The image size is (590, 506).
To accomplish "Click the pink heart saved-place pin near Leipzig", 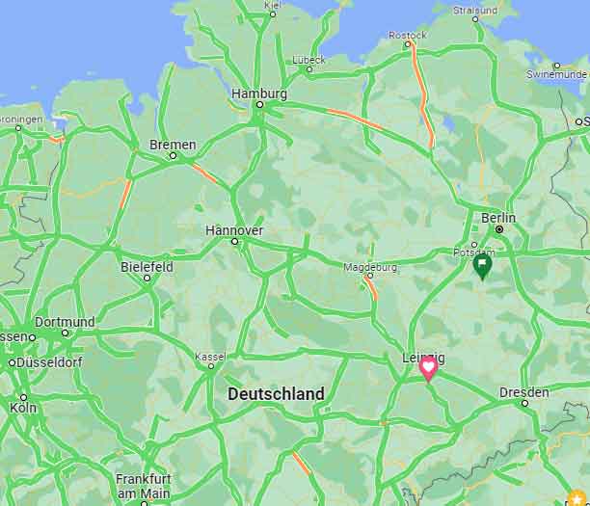I will pyautogui.click(x=428, y=368).
